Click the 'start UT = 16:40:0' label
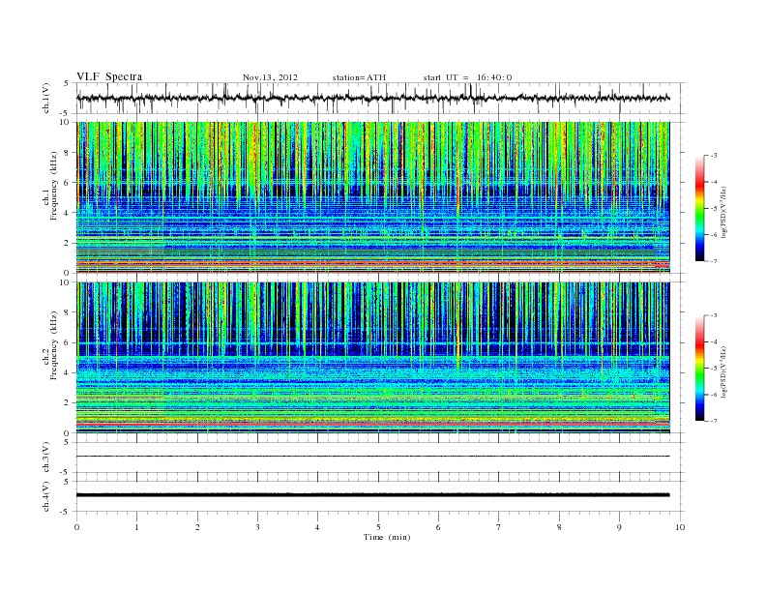This screenshot has width=766, height=592. 467,77
